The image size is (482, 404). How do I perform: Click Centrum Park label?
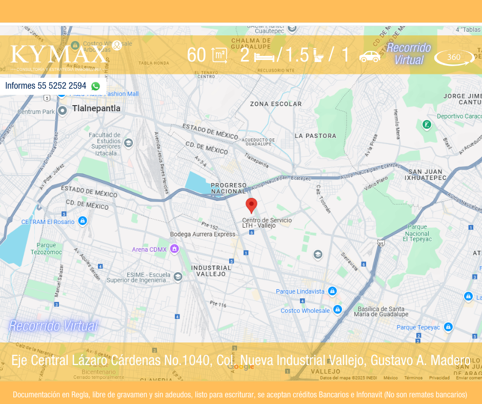pyautogui.click(x=36, y=112)
